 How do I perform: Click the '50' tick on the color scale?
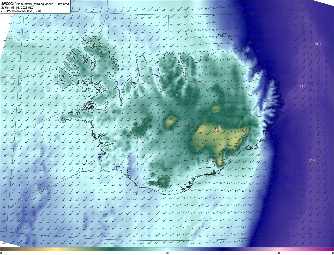click(332, 253)
